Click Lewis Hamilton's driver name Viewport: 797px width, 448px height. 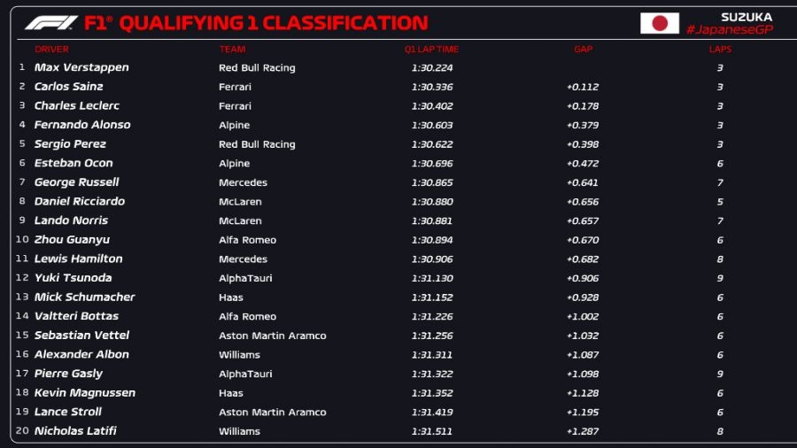78,259
